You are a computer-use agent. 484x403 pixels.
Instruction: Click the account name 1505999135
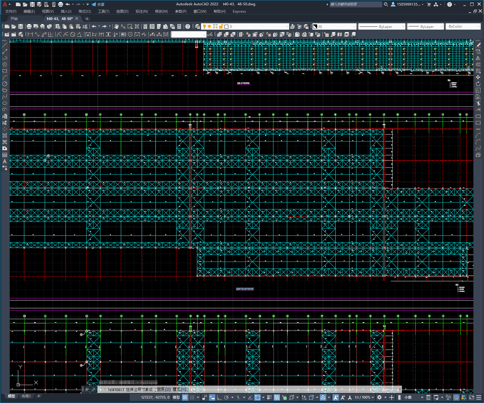coord(408,4)
